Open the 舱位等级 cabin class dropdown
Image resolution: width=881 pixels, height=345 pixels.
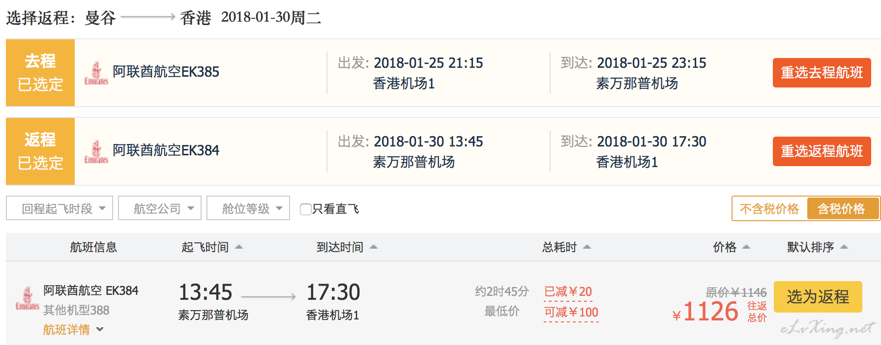tap(248, 208)
